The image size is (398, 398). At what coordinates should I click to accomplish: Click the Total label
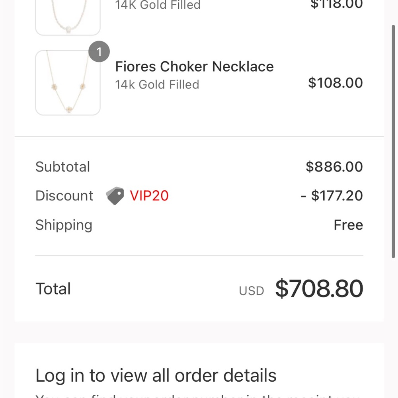coord(53,289)
